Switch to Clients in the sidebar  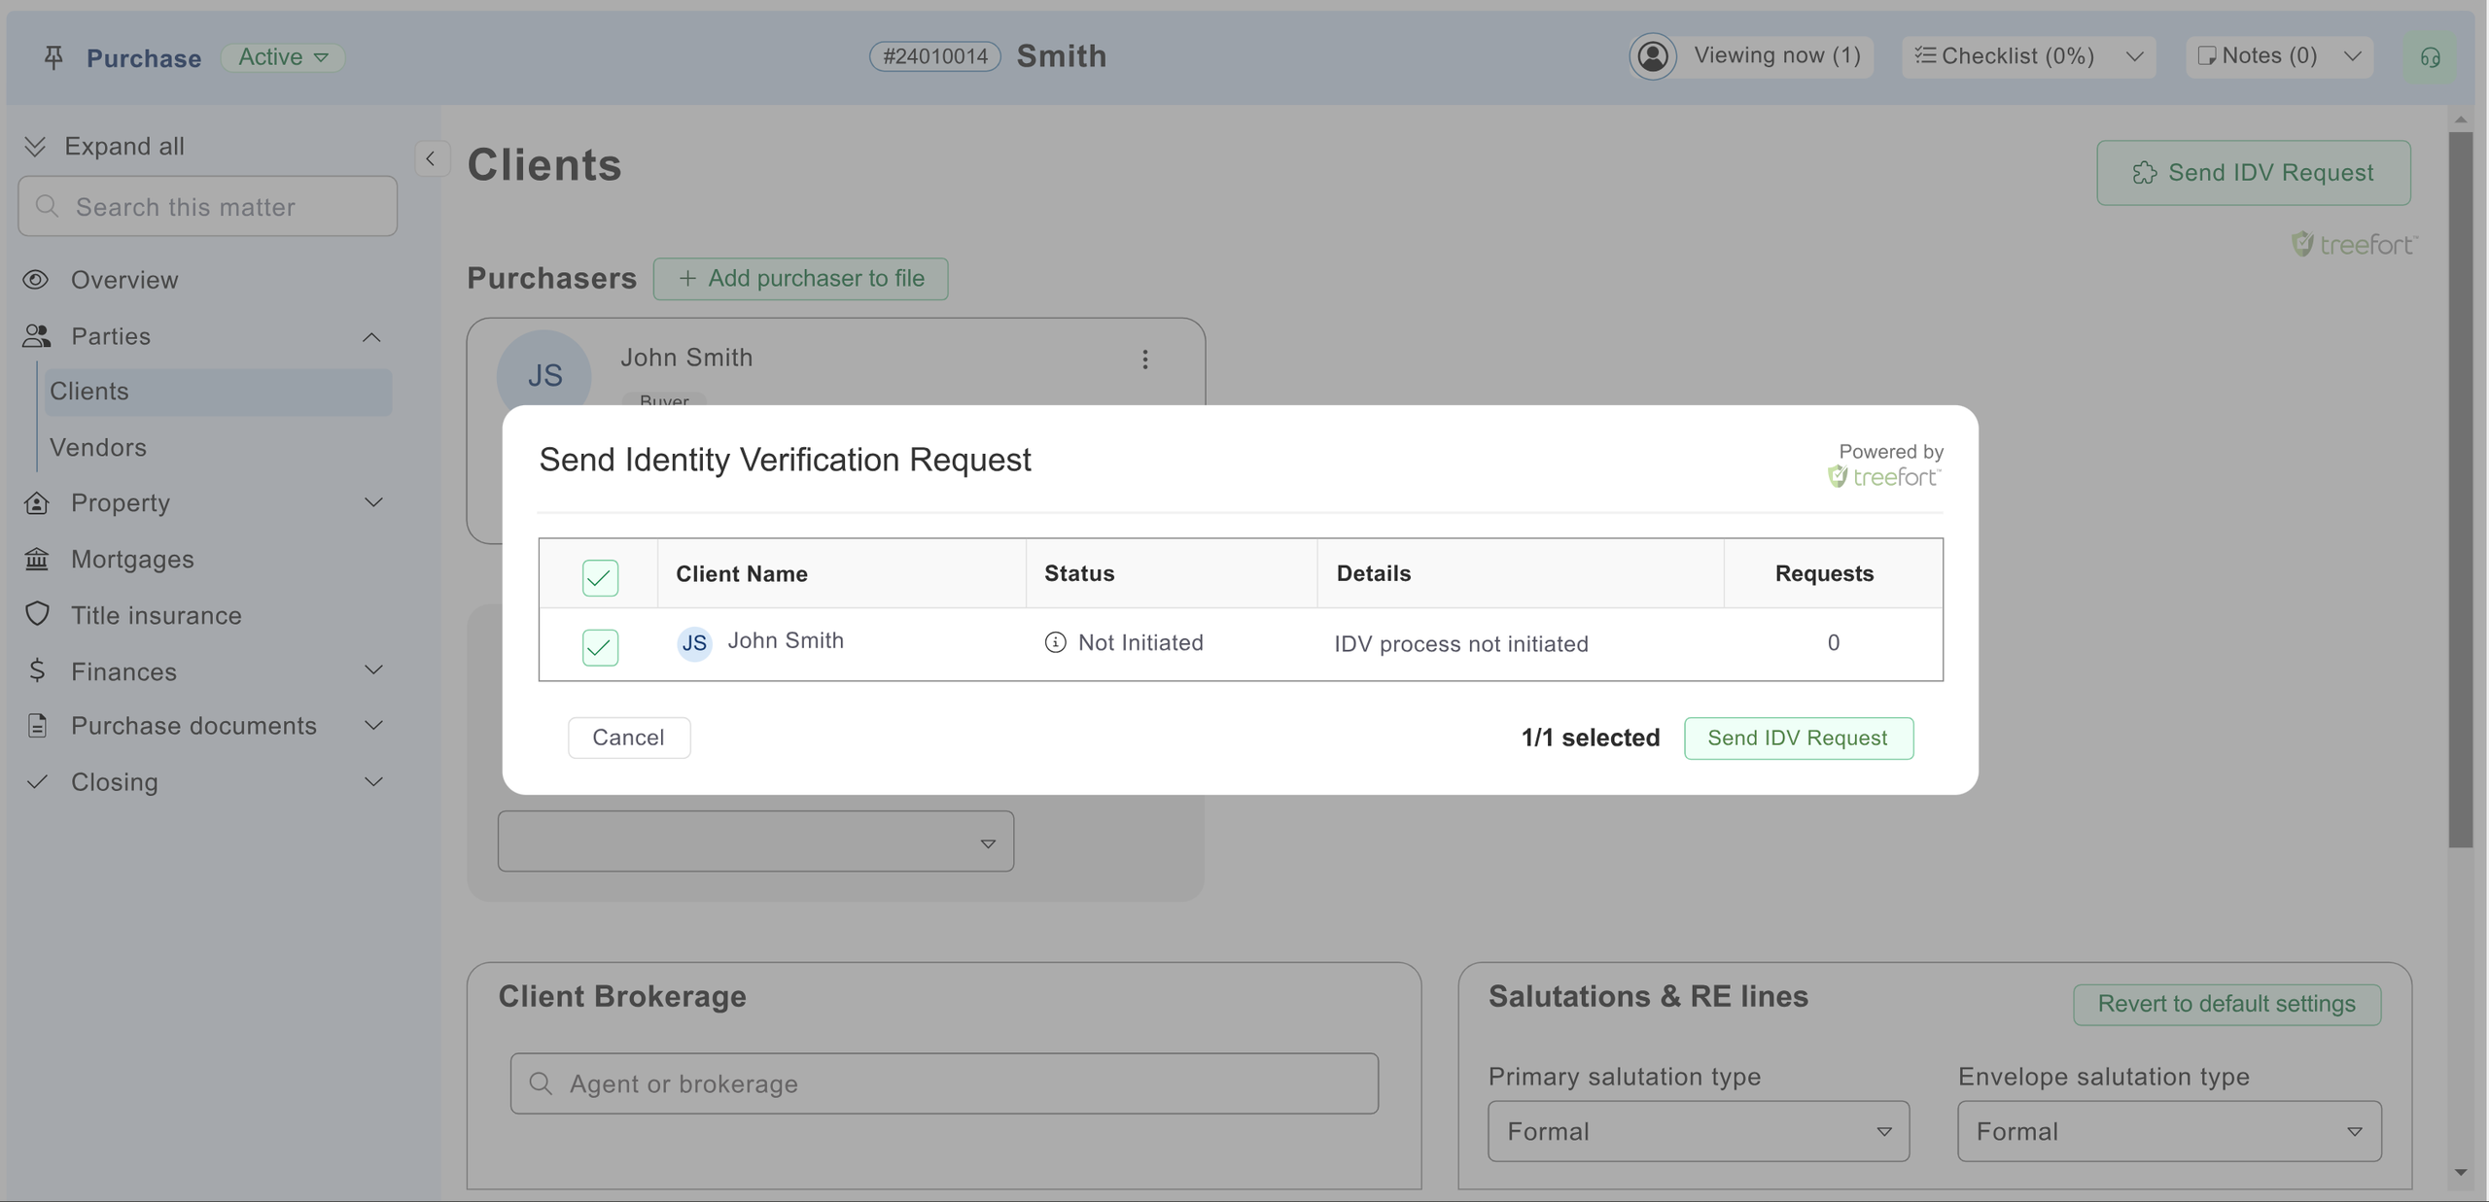[x=89, y=391]
